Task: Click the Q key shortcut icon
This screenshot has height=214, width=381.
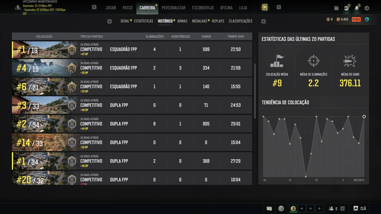Action: (94, 7)
